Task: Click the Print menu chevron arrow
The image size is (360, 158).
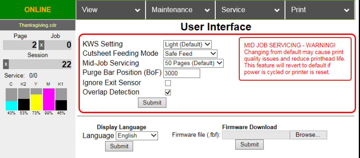Action: click(346, 10)
